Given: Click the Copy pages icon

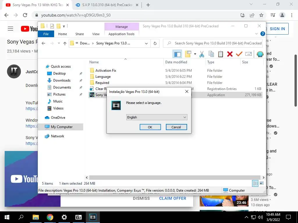Looking at the screenshot, I should (x=211, y=54).
